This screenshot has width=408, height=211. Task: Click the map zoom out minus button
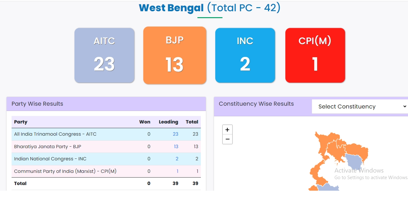[227, 139]
